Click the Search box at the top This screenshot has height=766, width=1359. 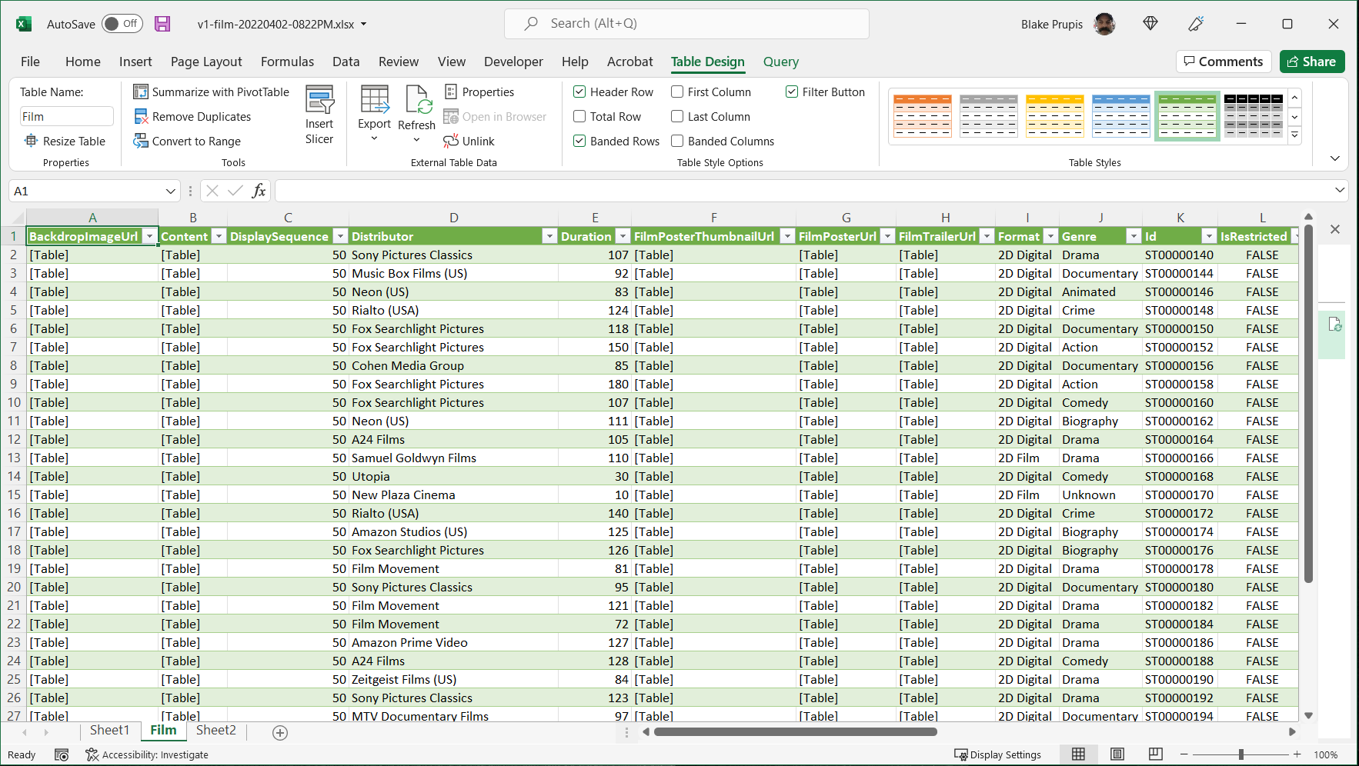coord(686,24)
